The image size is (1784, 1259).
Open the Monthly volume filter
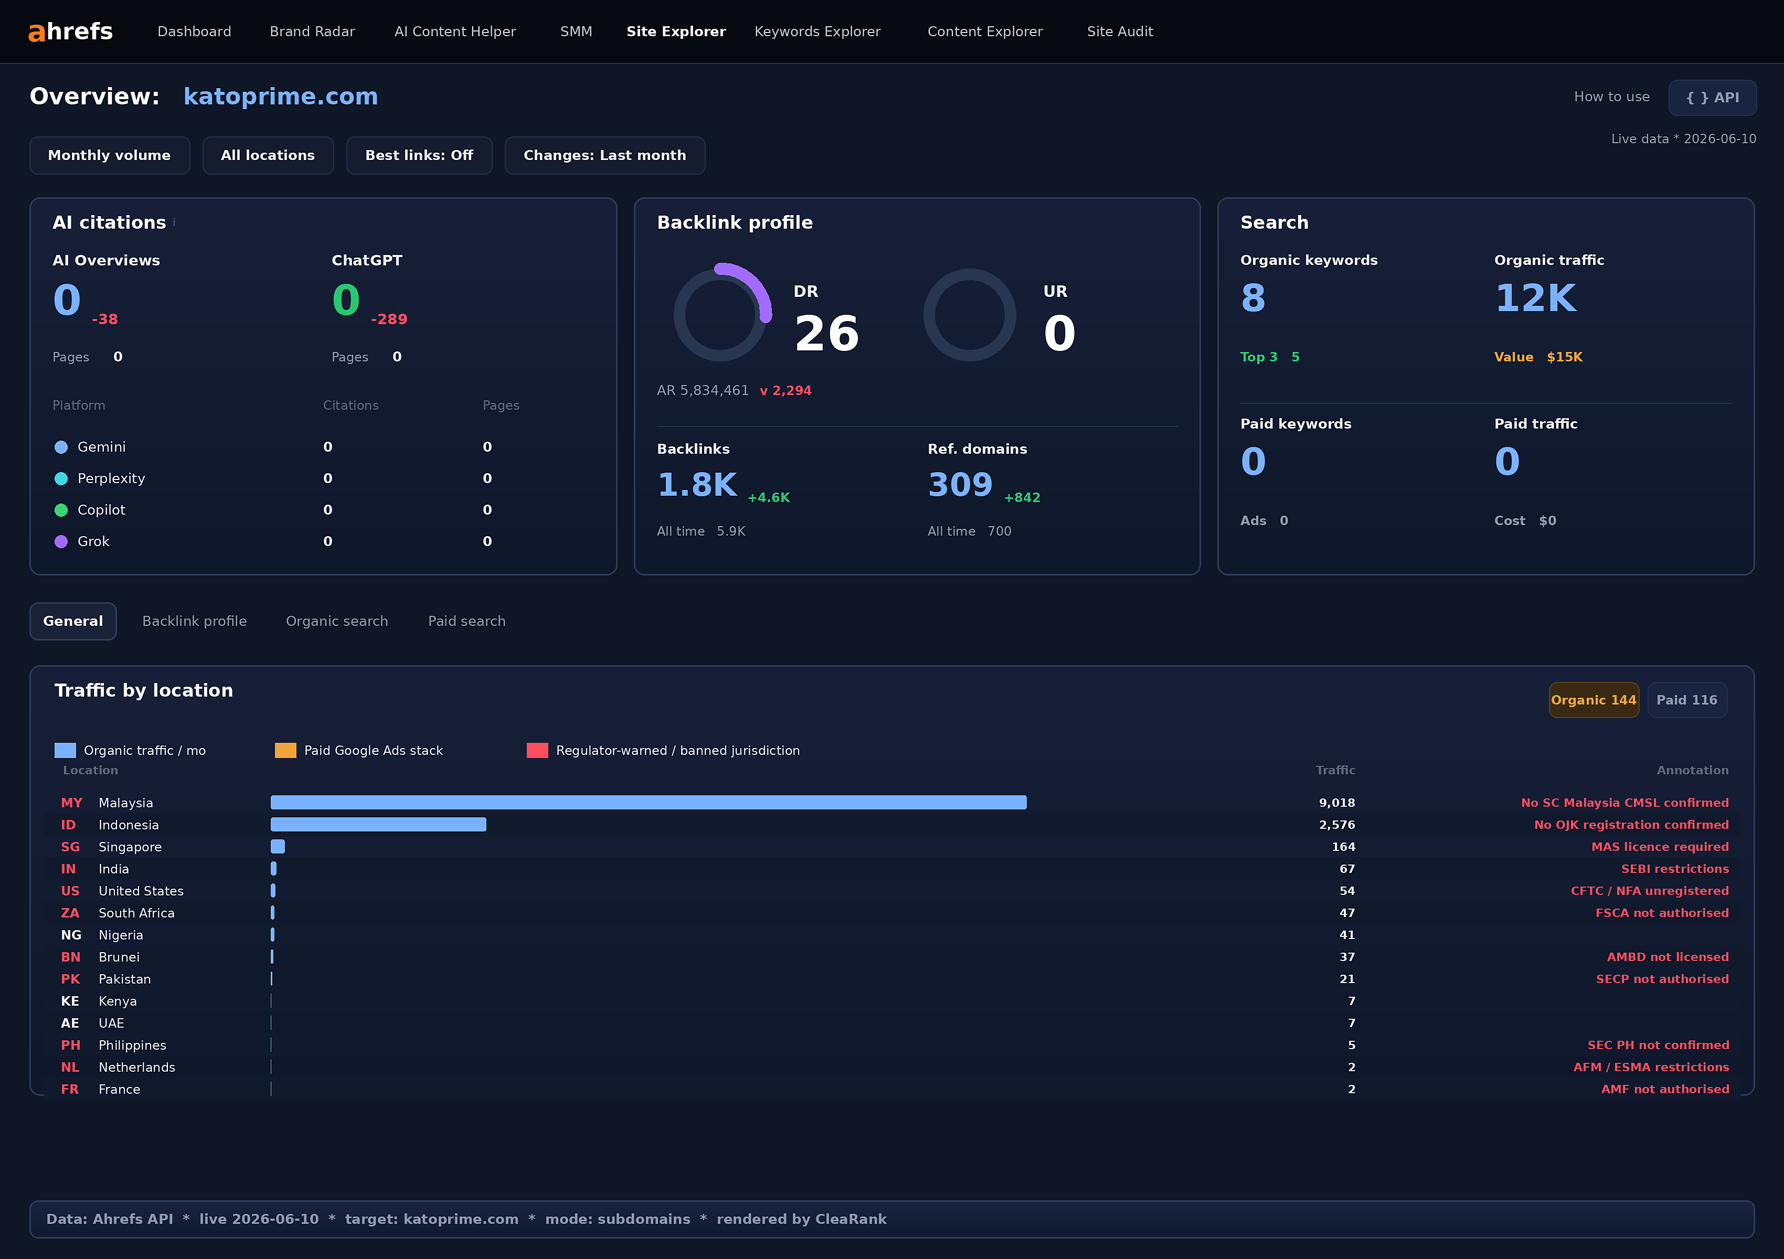coord(110,155)
